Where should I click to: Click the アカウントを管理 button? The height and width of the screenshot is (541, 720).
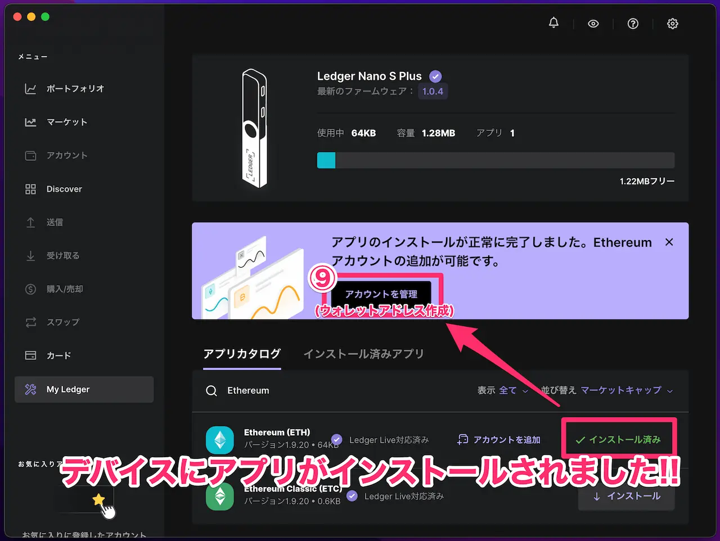point(381,294)
